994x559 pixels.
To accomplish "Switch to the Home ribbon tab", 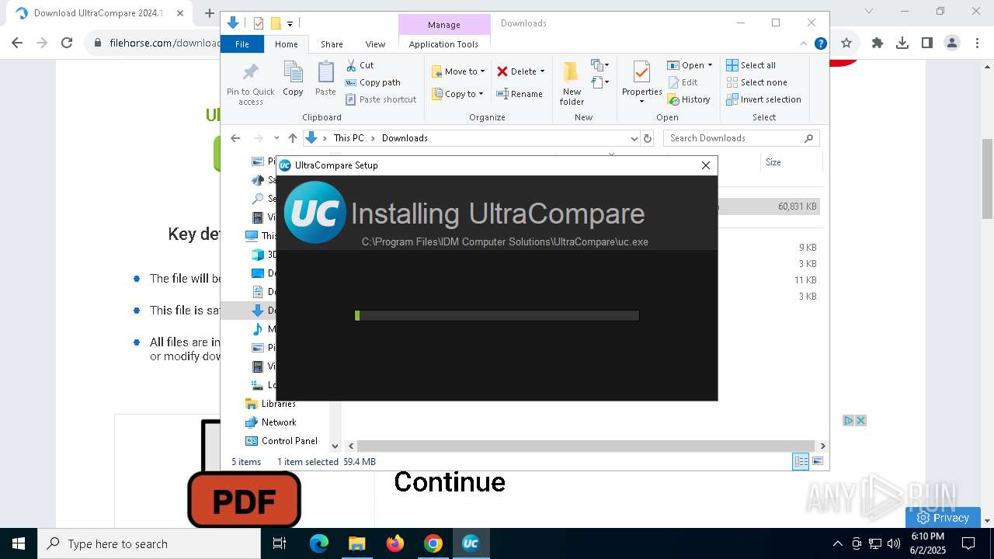I will (x=286, y=44).
